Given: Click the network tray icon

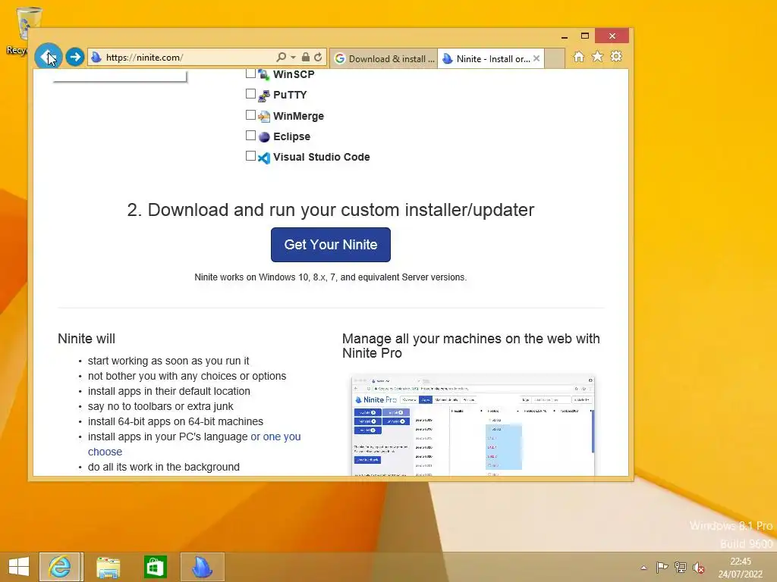Looking at the screenshot, I should coord(681,568).
